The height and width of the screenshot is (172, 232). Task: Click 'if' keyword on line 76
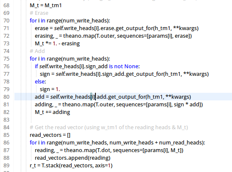36,67
